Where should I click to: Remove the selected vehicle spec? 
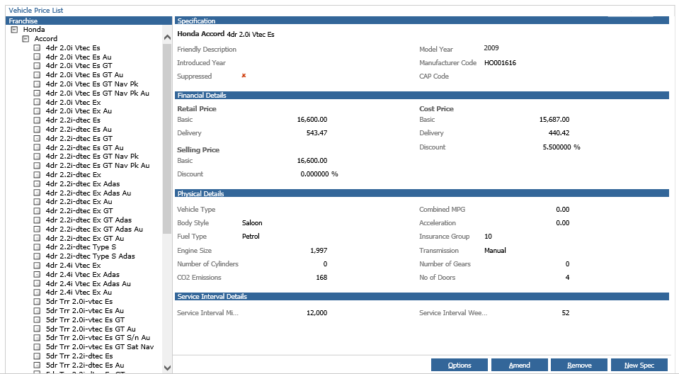tap(579, 365)
